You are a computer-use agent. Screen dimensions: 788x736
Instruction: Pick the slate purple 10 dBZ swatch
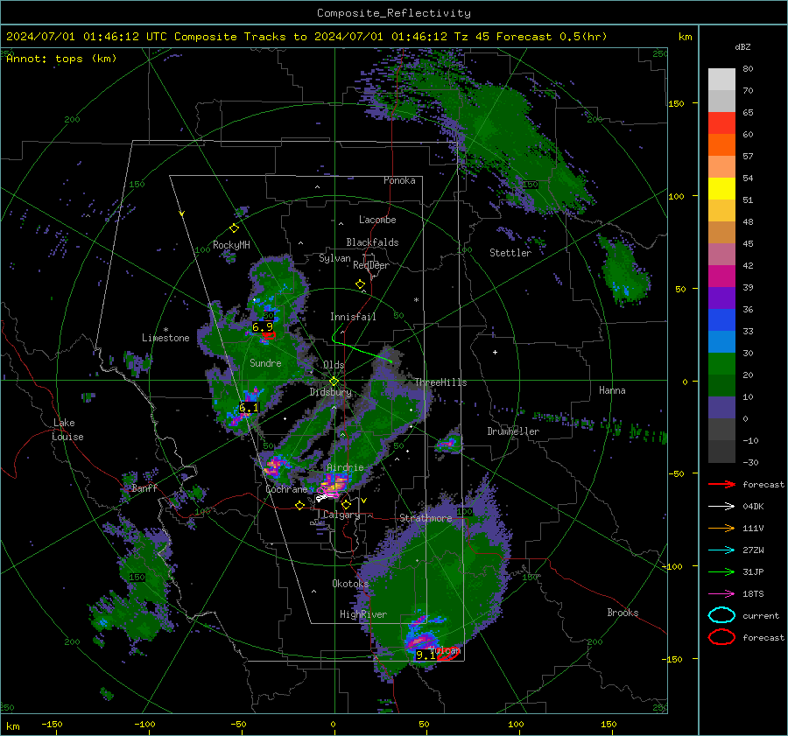[x=721, y=408]
